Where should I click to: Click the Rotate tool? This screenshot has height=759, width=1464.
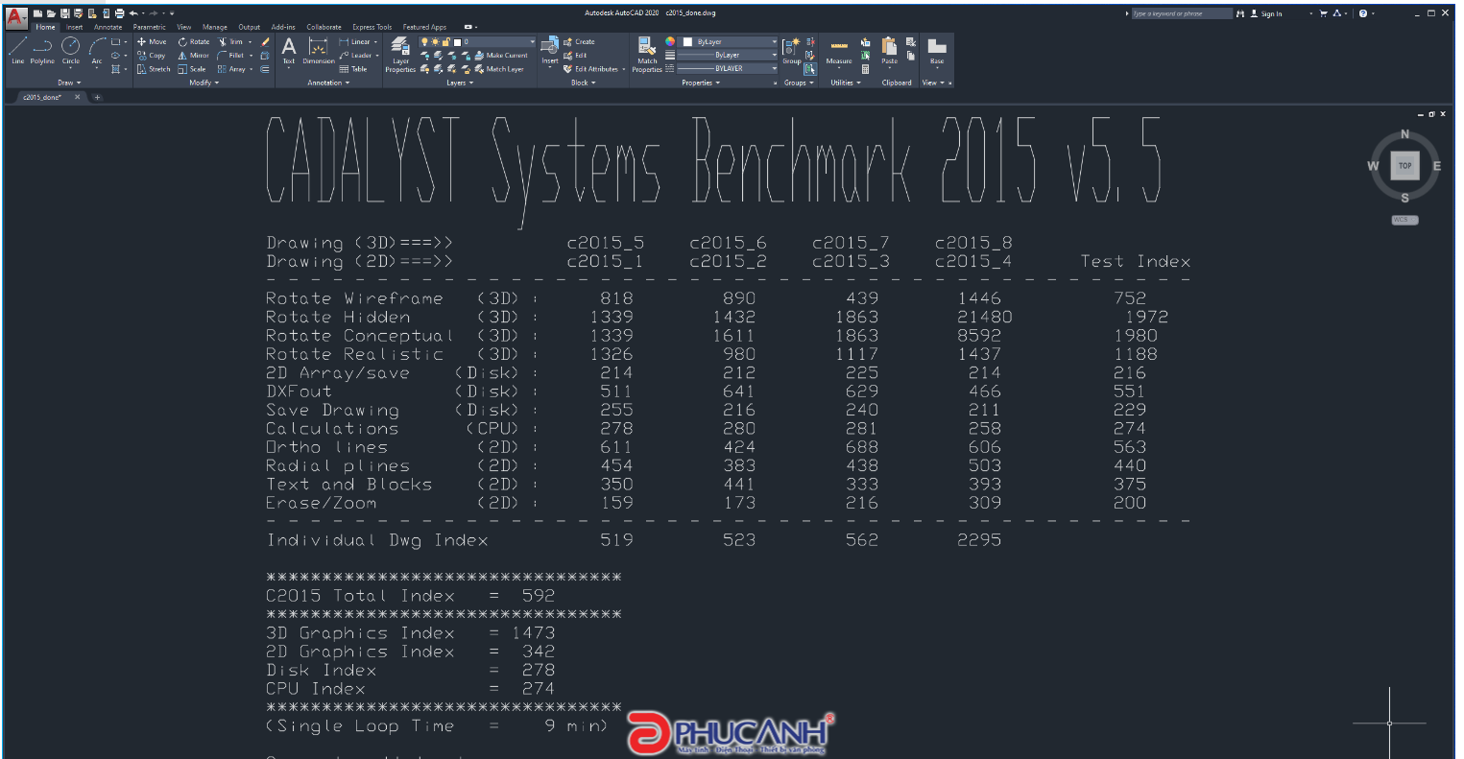point(194,42)
